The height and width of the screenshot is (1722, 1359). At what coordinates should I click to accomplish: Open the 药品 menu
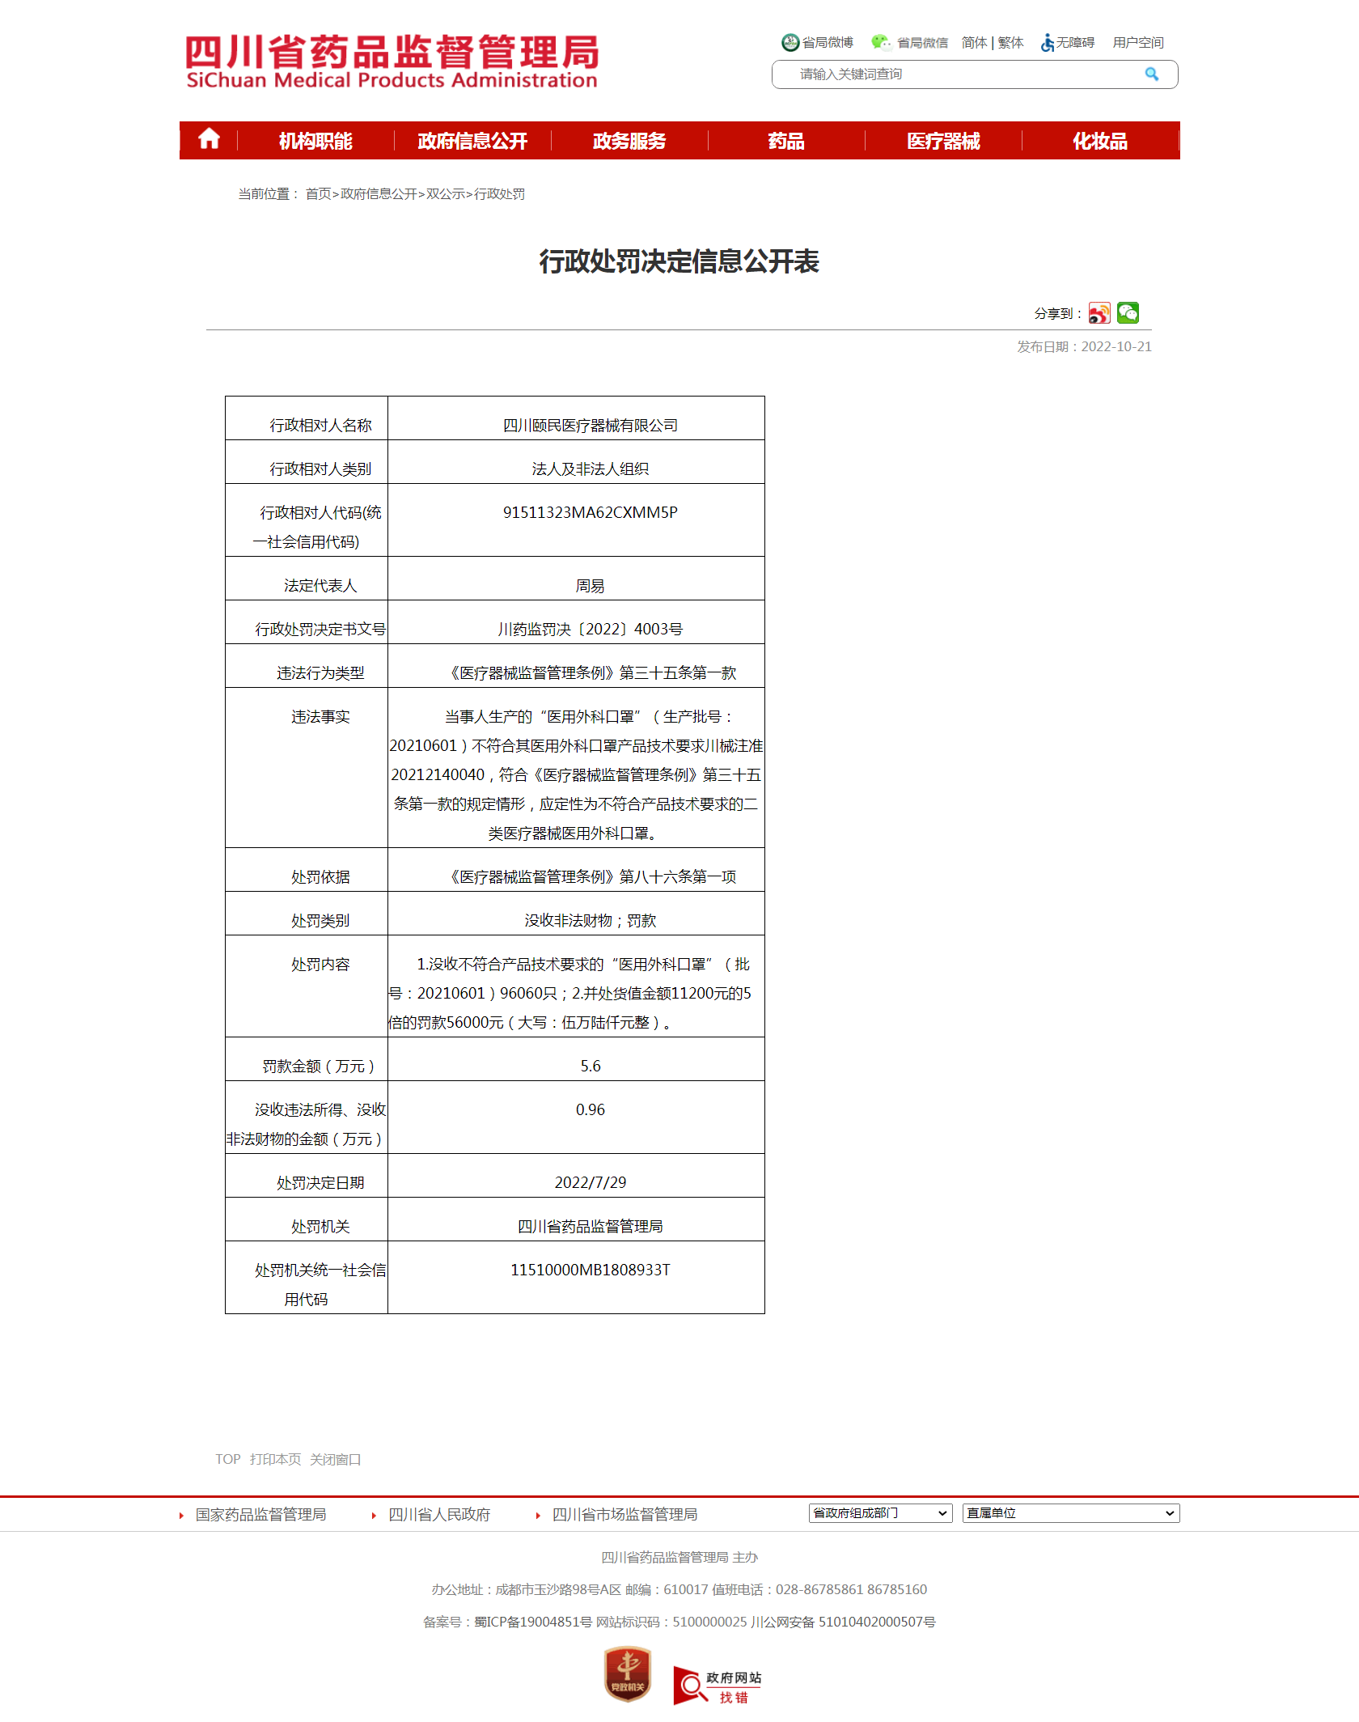pos(786,141)
